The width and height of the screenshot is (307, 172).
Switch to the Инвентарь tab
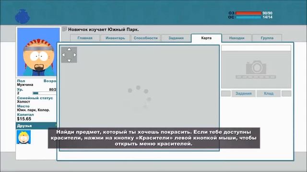pos(115,38)
